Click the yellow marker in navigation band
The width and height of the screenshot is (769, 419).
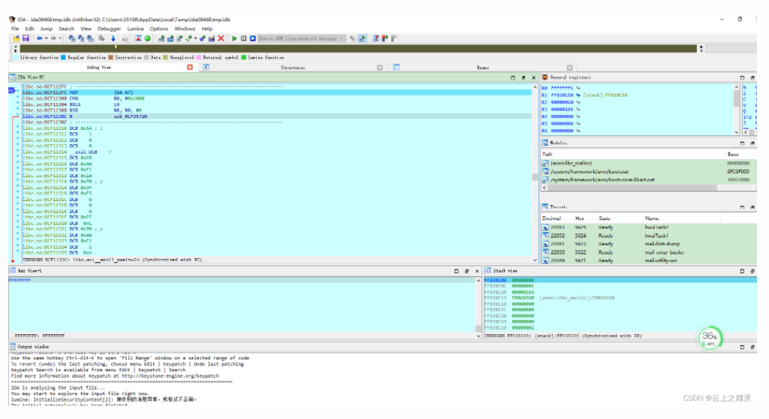(116, 47)
